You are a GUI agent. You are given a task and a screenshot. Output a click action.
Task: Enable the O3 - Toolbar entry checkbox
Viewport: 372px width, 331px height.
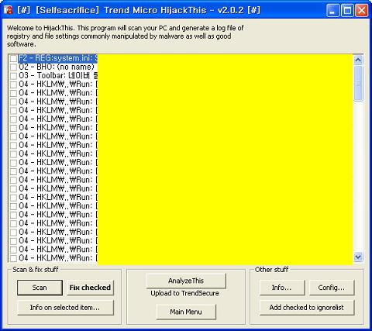[x=13, y=76]
